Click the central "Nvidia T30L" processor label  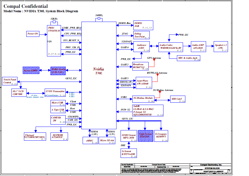coord(99,71)
